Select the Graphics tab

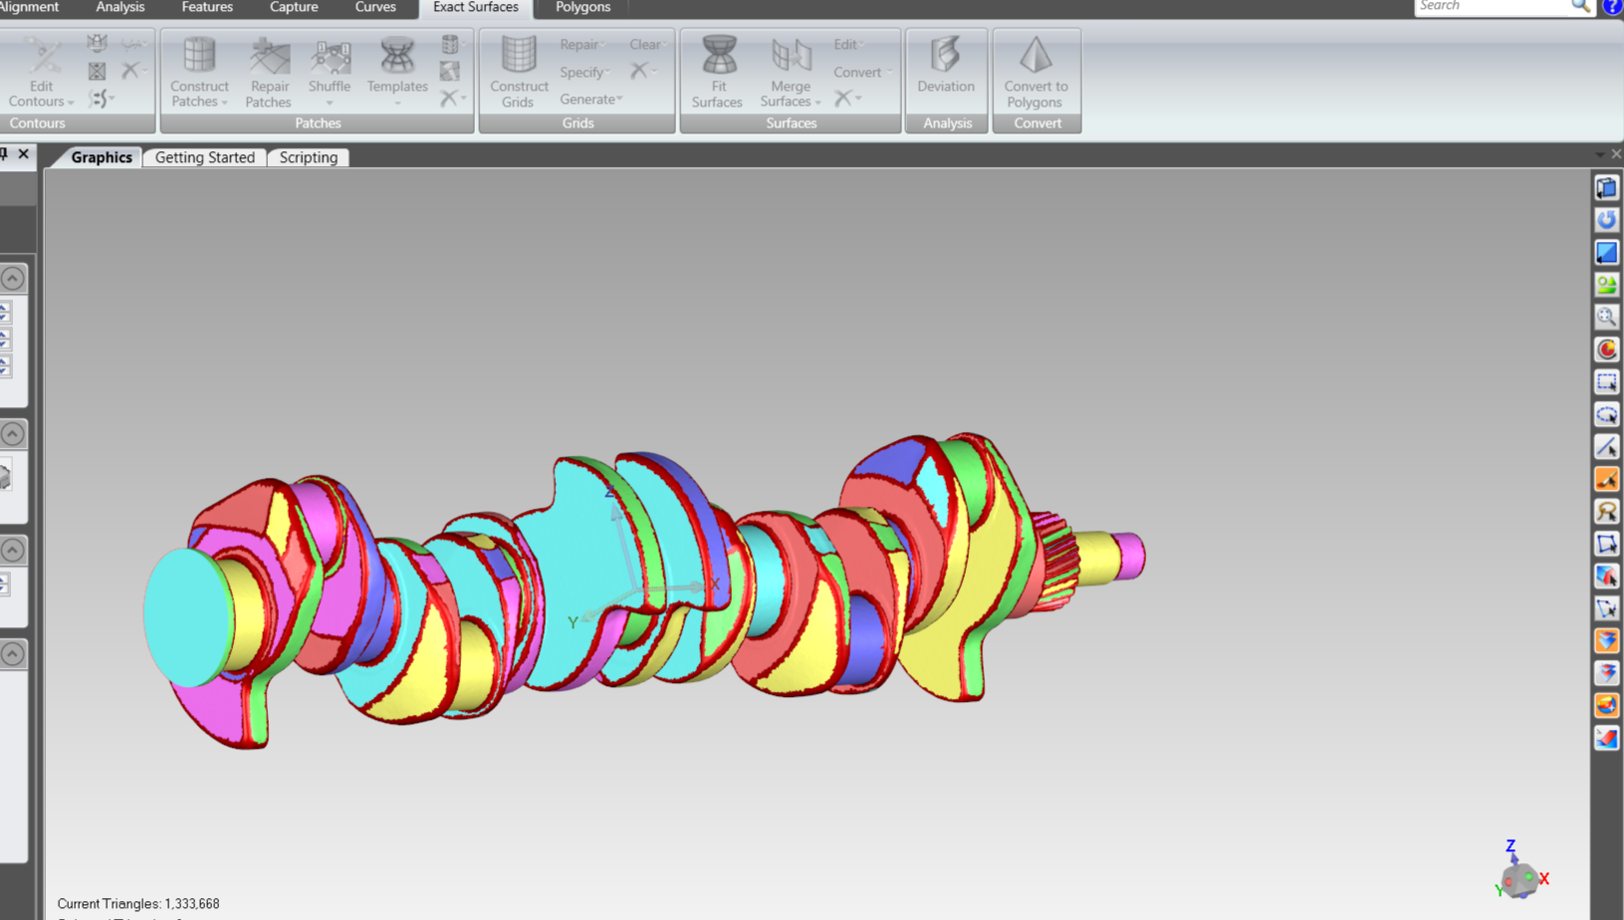tap(101, 157)
